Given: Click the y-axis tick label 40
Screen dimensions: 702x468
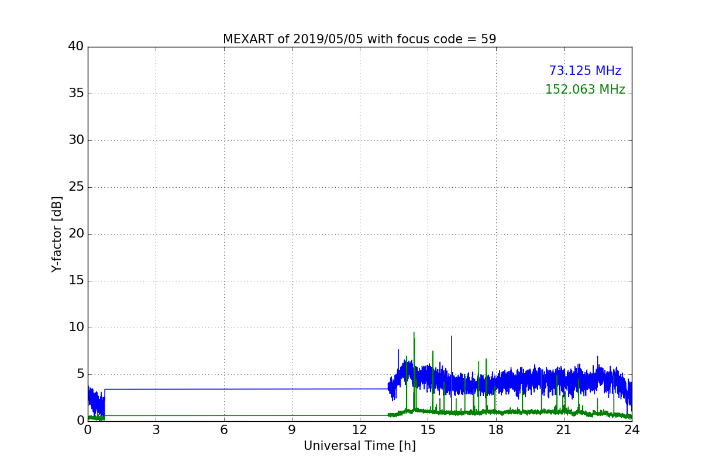Looking at the screenshot, I should pos(76,47).
